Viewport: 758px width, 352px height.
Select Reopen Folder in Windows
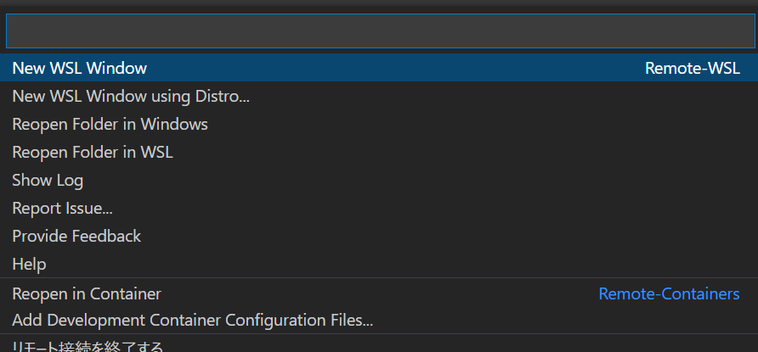(x=110, y=125)
